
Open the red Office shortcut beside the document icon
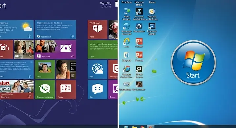(139, 56)
